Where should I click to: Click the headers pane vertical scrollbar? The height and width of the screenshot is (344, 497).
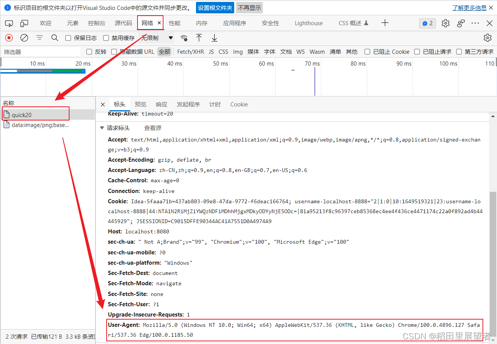[x=492, y=263]
